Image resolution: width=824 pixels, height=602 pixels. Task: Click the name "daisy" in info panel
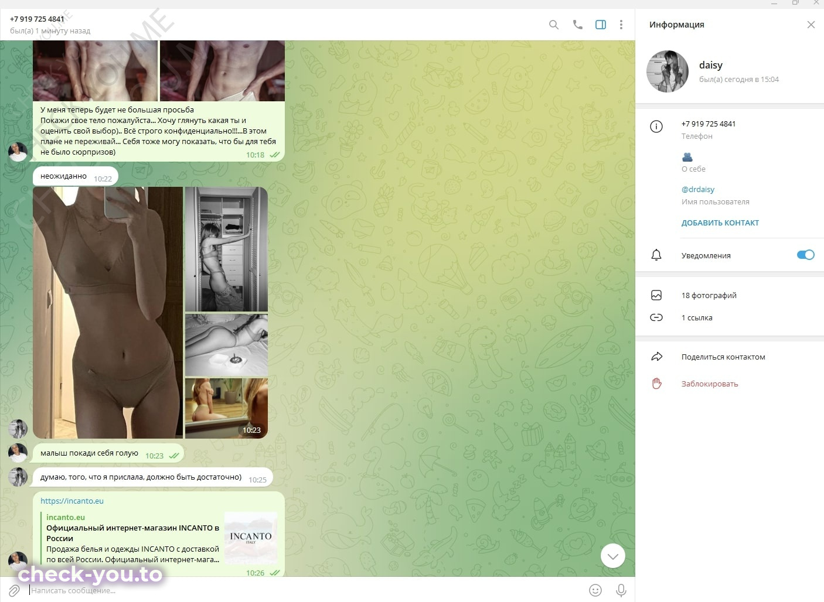click(711, 65)
